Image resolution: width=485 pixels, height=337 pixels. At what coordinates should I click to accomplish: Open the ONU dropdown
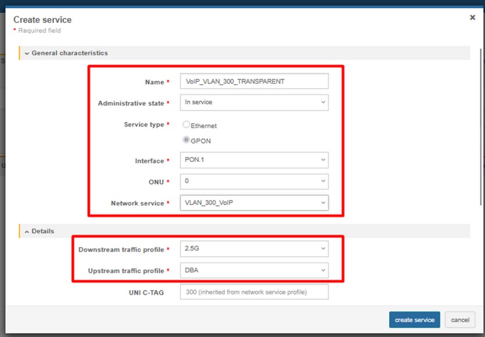(254, 182)
